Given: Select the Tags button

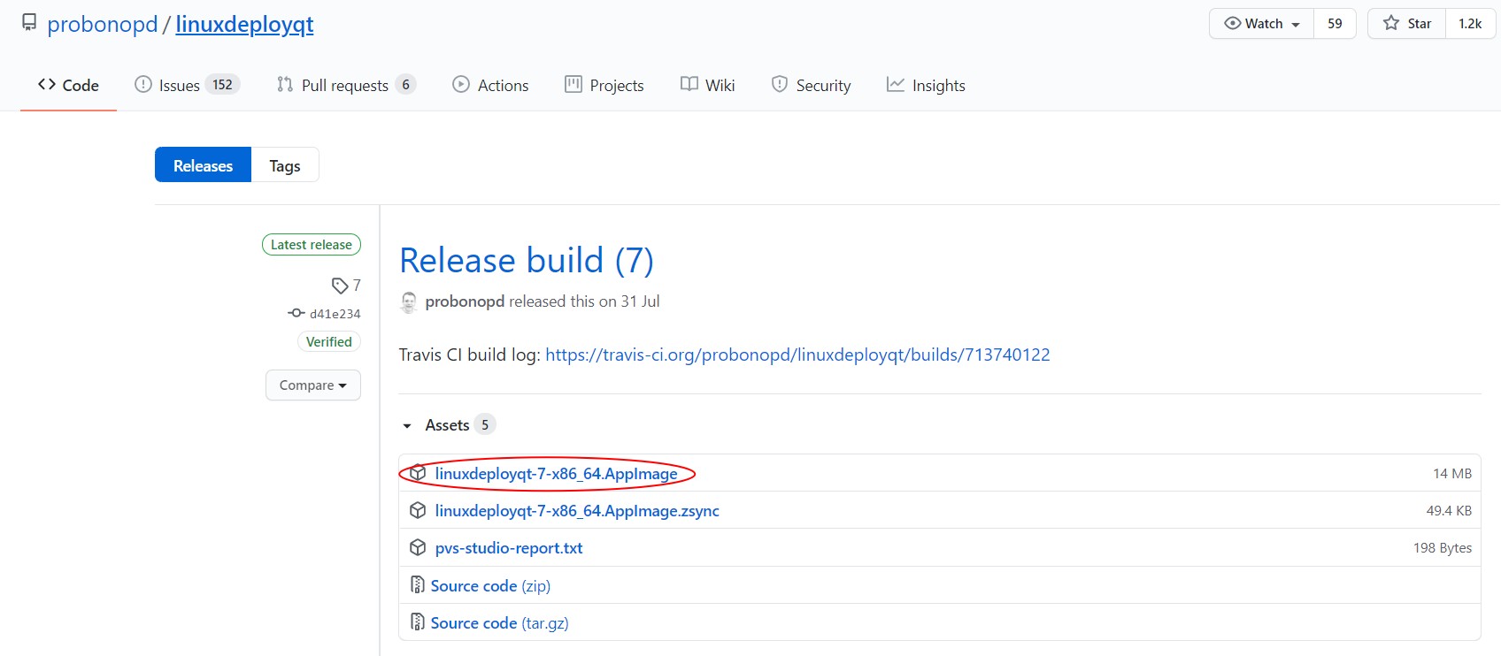Looking at the screenshot, I should click(285, 165).
